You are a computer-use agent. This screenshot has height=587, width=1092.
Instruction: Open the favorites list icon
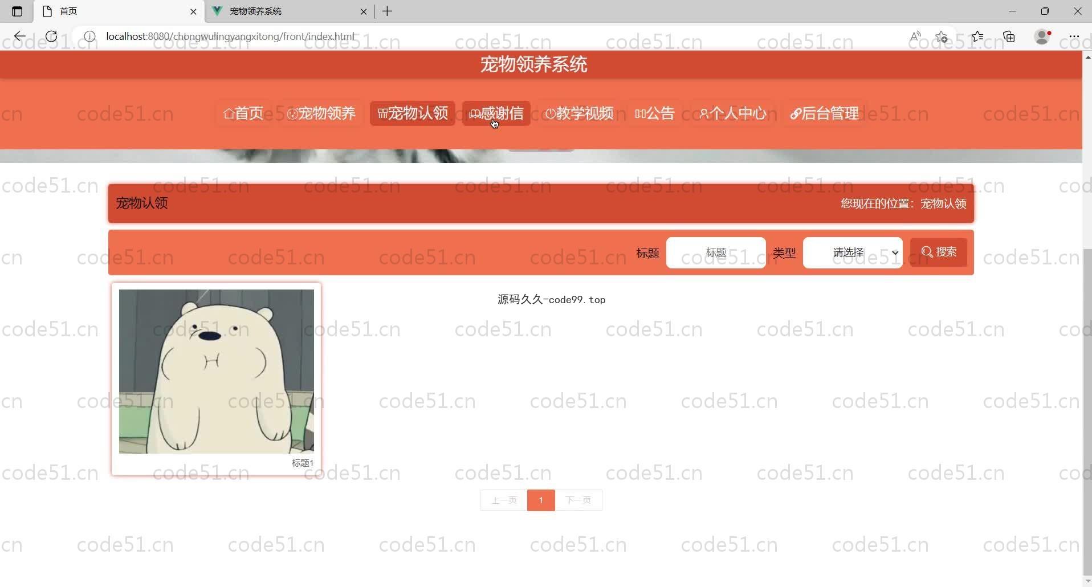[977, 36]
